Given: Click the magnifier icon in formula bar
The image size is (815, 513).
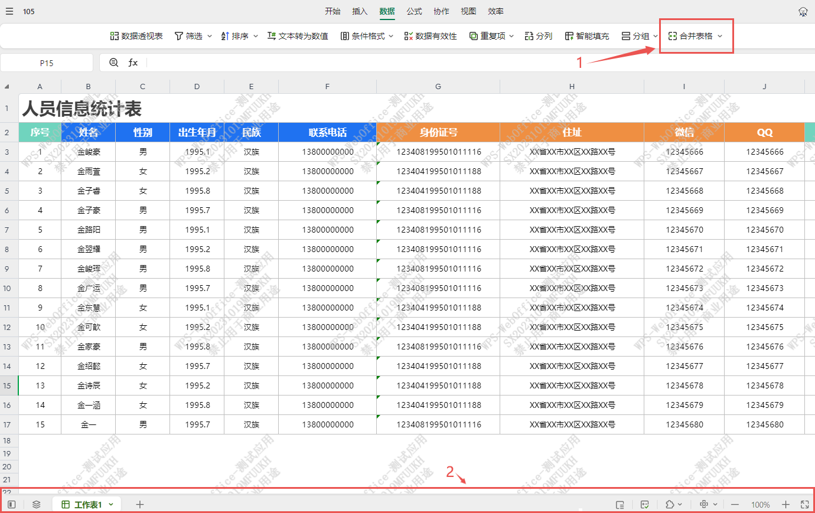Looking at the screenshot, I should click(x=114, y=63).
